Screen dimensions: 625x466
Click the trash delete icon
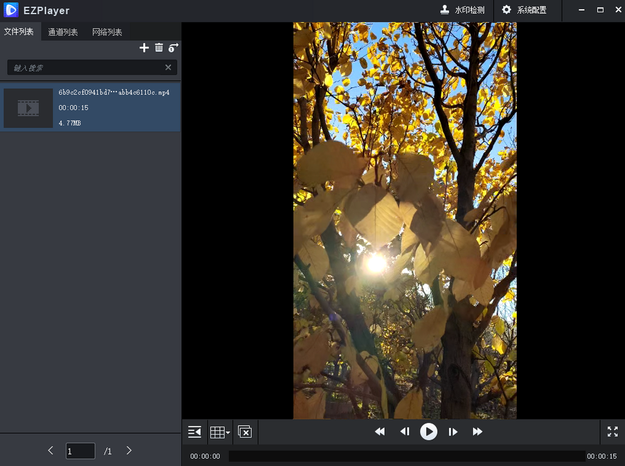coord(159,48)
